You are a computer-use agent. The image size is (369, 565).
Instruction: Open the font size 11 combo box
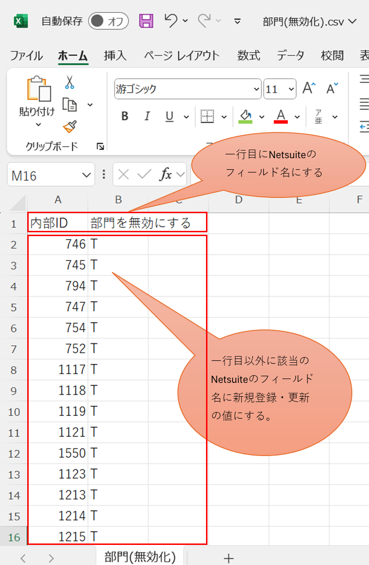[x=280, y=88]
